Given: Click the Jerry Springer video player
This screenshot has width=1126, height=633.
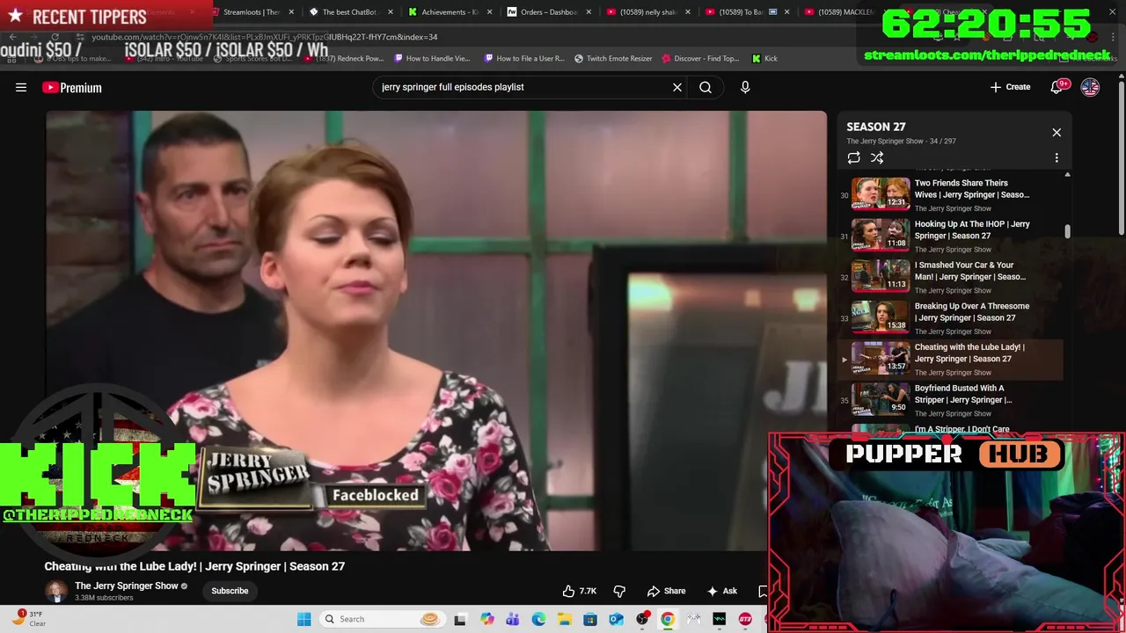Looking at the screenshot, I should click(x=436, y=331).
